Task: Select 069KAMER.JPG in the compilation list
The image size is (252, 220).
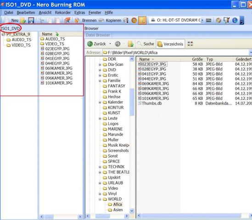Action: point(56,68)
